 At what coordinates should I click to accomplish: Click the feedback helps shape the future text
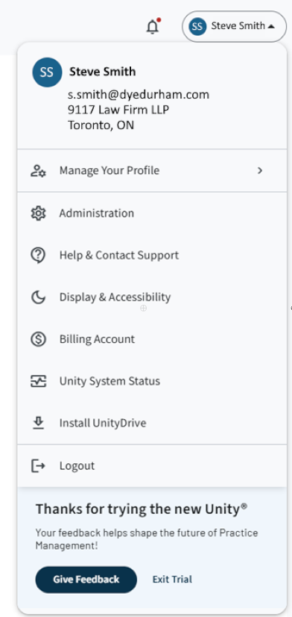coord(147,539)
